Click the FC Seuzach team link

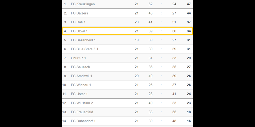pos(80,67)
